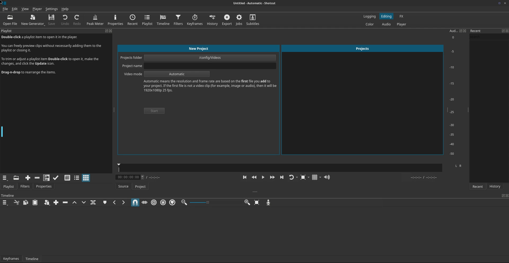Switch to the Source tab

pos(123,186)
